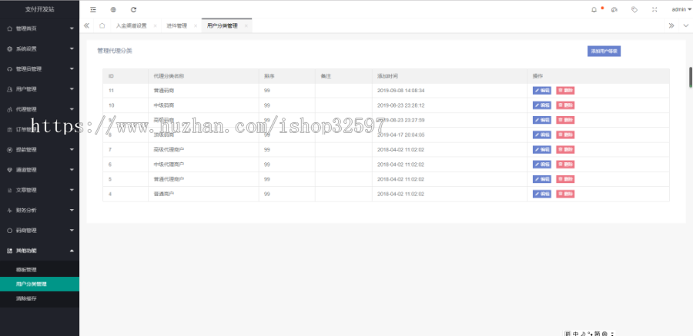Click the 码商管理 circle icon in the sidebar
The height and width of the screenshot is (336, 693).
click(10, 231)
